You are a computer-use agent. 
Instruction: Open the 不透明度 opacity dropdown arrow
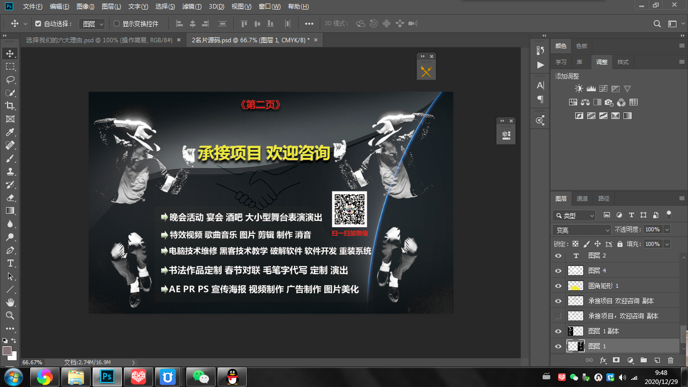pos(667,229)
